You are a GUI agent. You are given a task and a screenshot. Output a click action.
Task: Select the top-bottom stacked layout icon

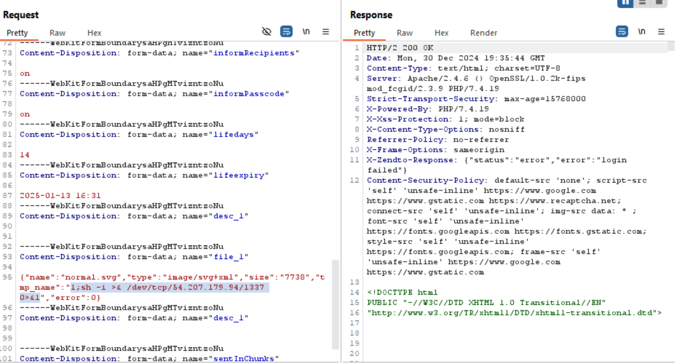coord(642,2)
